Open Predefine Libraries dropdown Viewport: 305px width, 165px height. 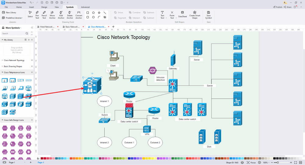pos(12,18)
